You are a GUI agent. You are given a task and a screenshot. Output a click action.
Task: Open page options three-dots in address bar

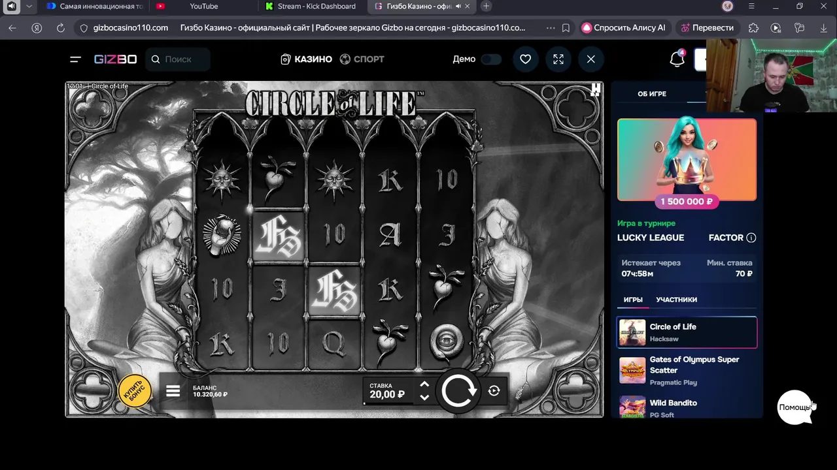coord(550,28)
